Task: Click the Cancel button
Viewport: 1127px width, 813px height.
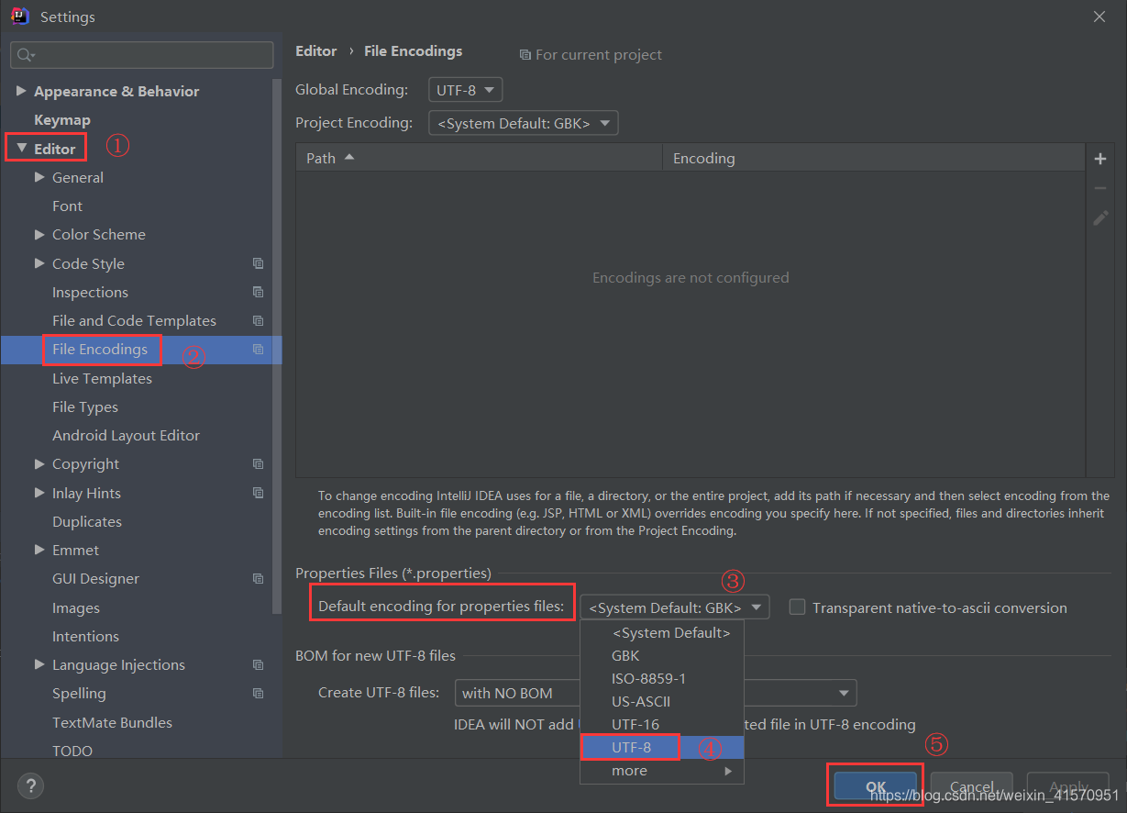Action: click(x=971, y=785)
